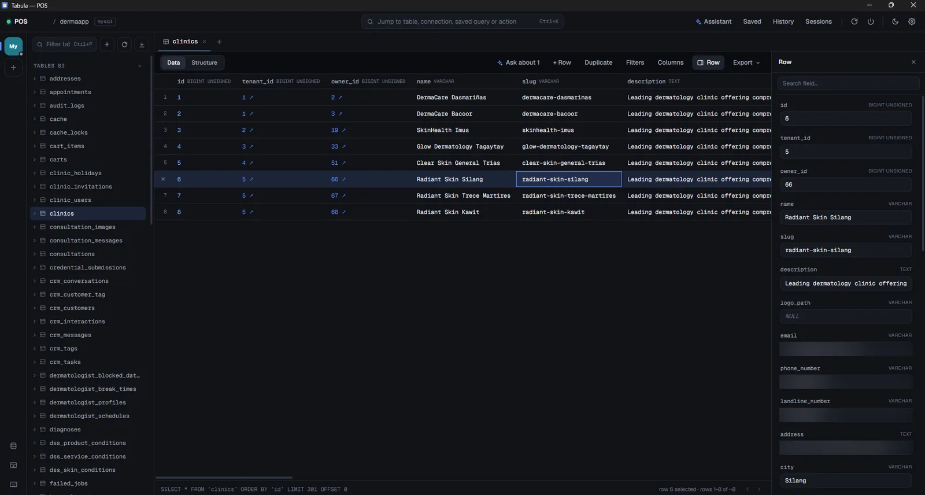
Task: Open the Assistant panel
Action: [713, 21]
